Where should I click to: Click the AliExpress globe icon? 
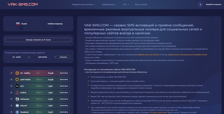coord(17,99)
